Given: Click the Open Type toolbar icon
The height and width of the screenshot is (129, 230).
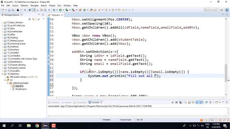Looking at the screenshot, I should point(91,10).
